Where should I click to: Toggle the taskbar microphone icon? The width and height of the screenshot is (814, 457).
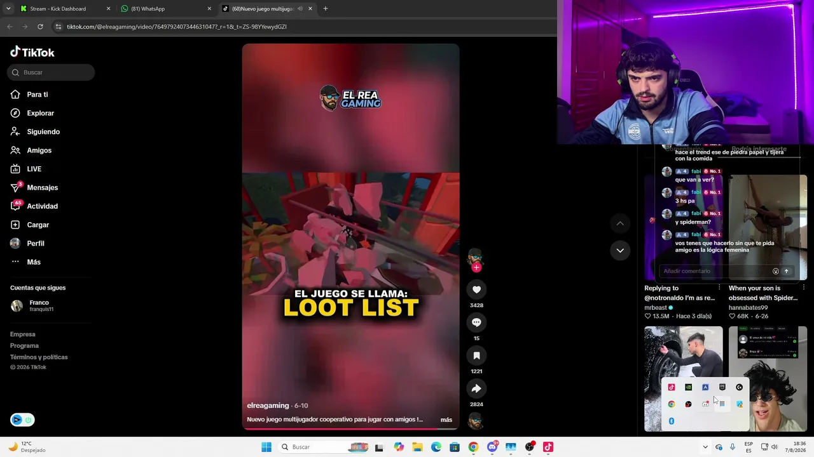[733, 447]
